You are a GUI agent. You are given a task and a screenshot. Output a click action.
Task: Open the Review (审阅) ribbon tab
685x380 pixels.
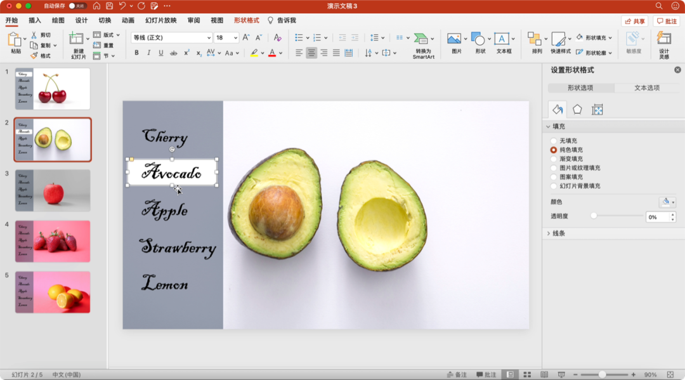pyautogui.click(x=193, y=20)
